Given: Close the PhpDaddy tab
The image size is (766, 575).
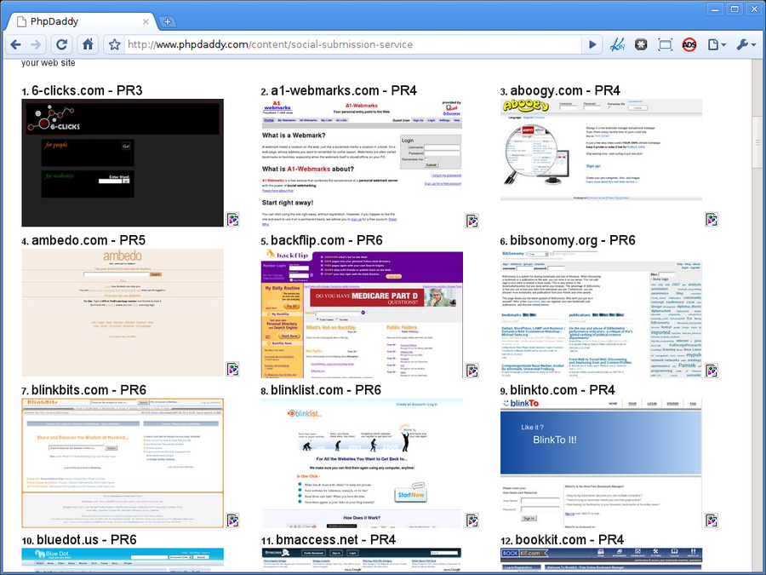Looking at the screenshot, I should tap(146, 21).
